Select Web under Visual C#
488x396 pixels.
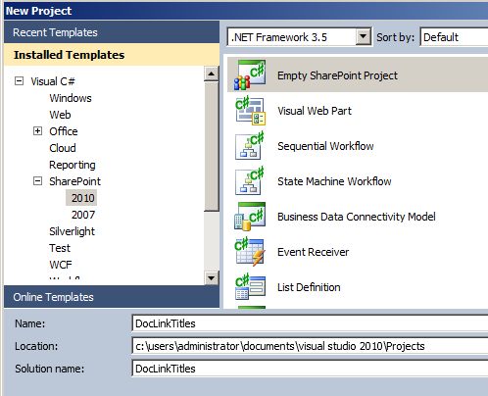tap(60, 115)
